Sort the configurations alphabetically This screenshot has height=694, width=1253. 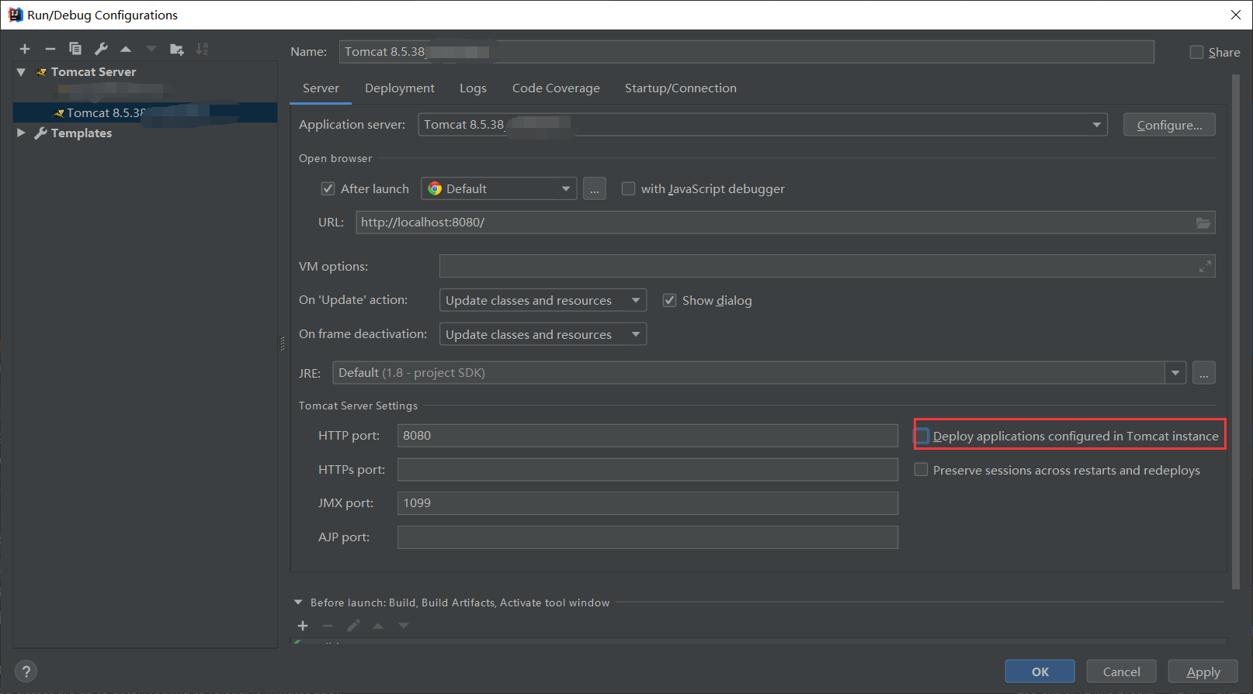pyautogui.click(x=202, y=49)
